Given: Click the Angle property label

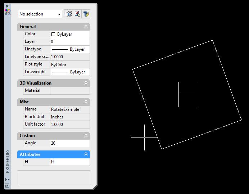Looking at the screenshot, I should click(31, 143).
